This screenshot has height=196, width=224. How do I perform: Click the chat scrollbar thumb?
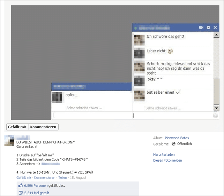click(x=216, y=91)
